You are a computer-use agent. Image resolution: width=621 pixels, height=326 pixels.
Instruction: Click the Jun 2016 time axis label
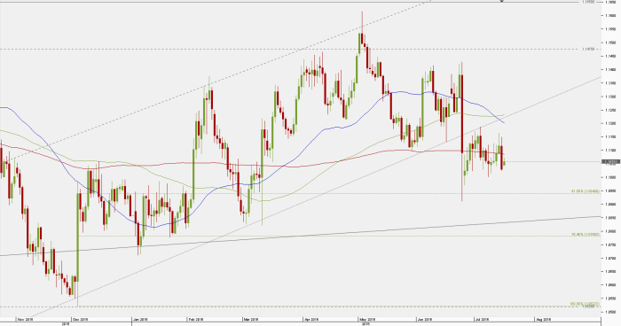tap(426, 319)
